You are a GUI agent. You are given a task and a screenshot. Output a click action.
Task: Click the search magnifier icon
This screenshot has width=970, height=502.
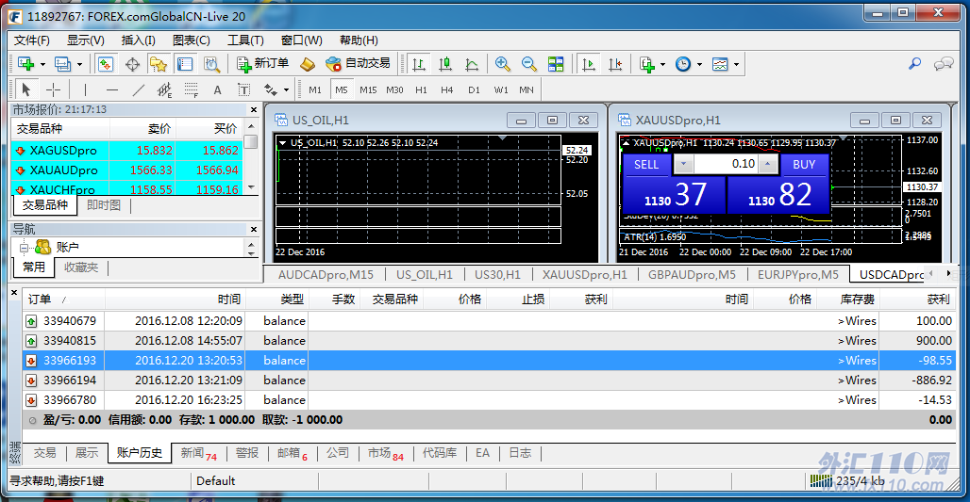[914, 64]
